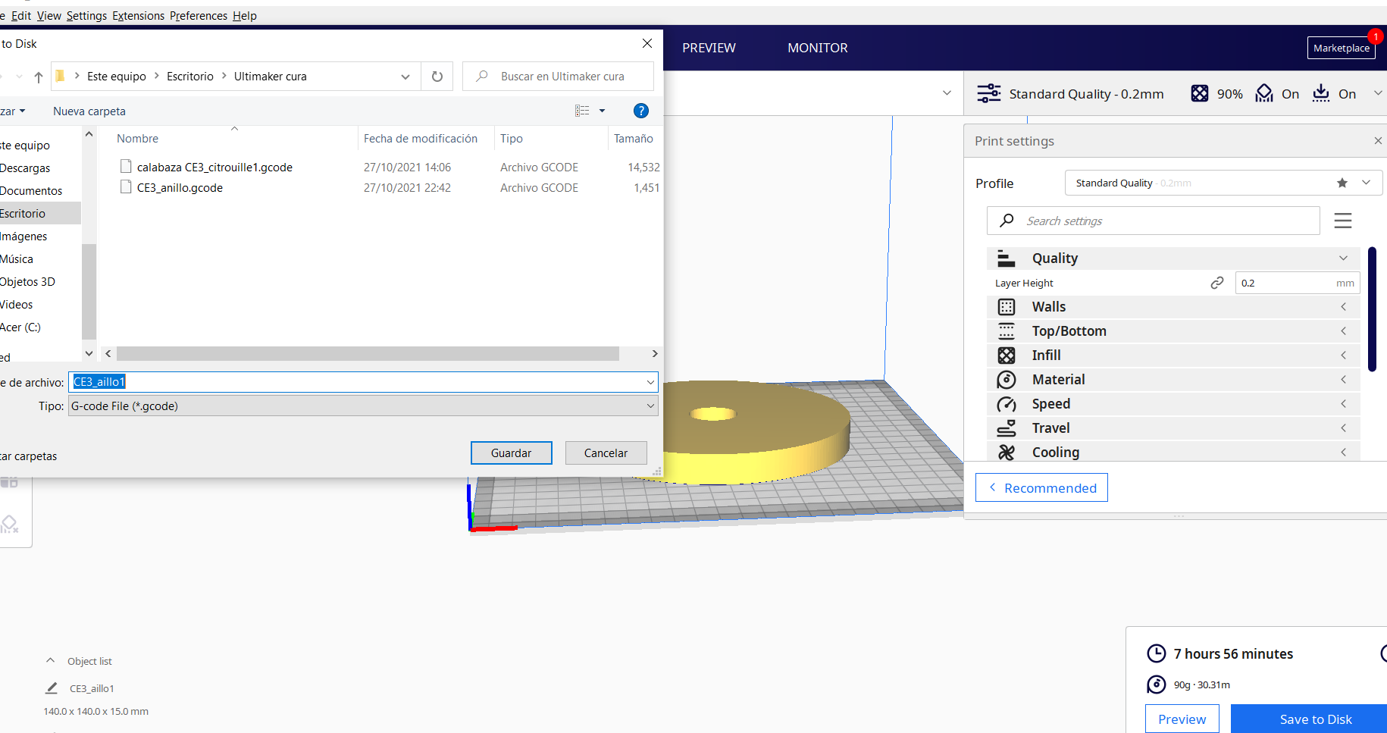
Task: Click the infill 90% icon in summary bar
Action: (1199, 93)
